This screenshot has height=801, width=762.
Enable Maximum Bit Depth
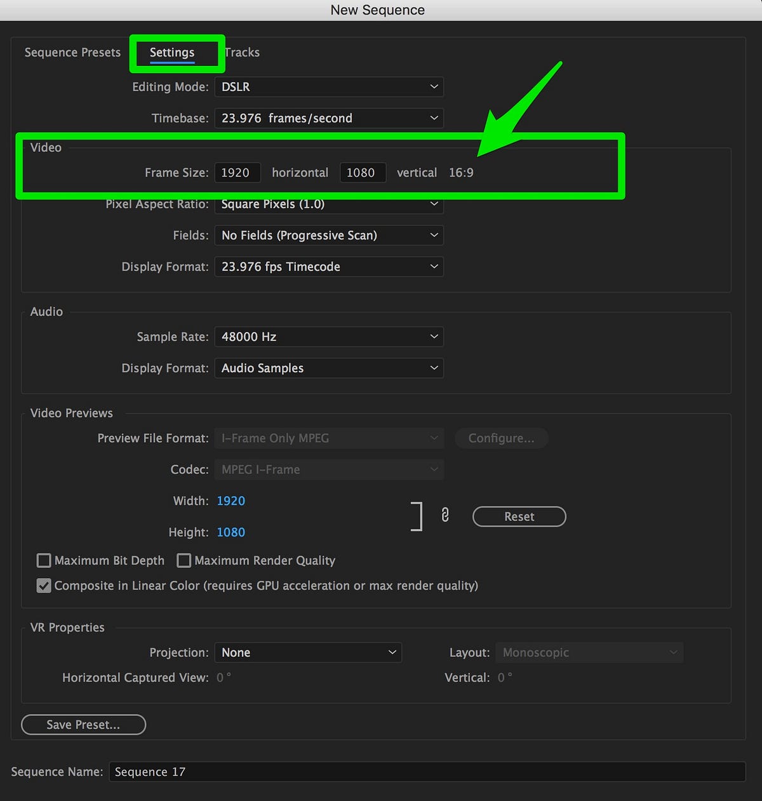click(43, 560)
